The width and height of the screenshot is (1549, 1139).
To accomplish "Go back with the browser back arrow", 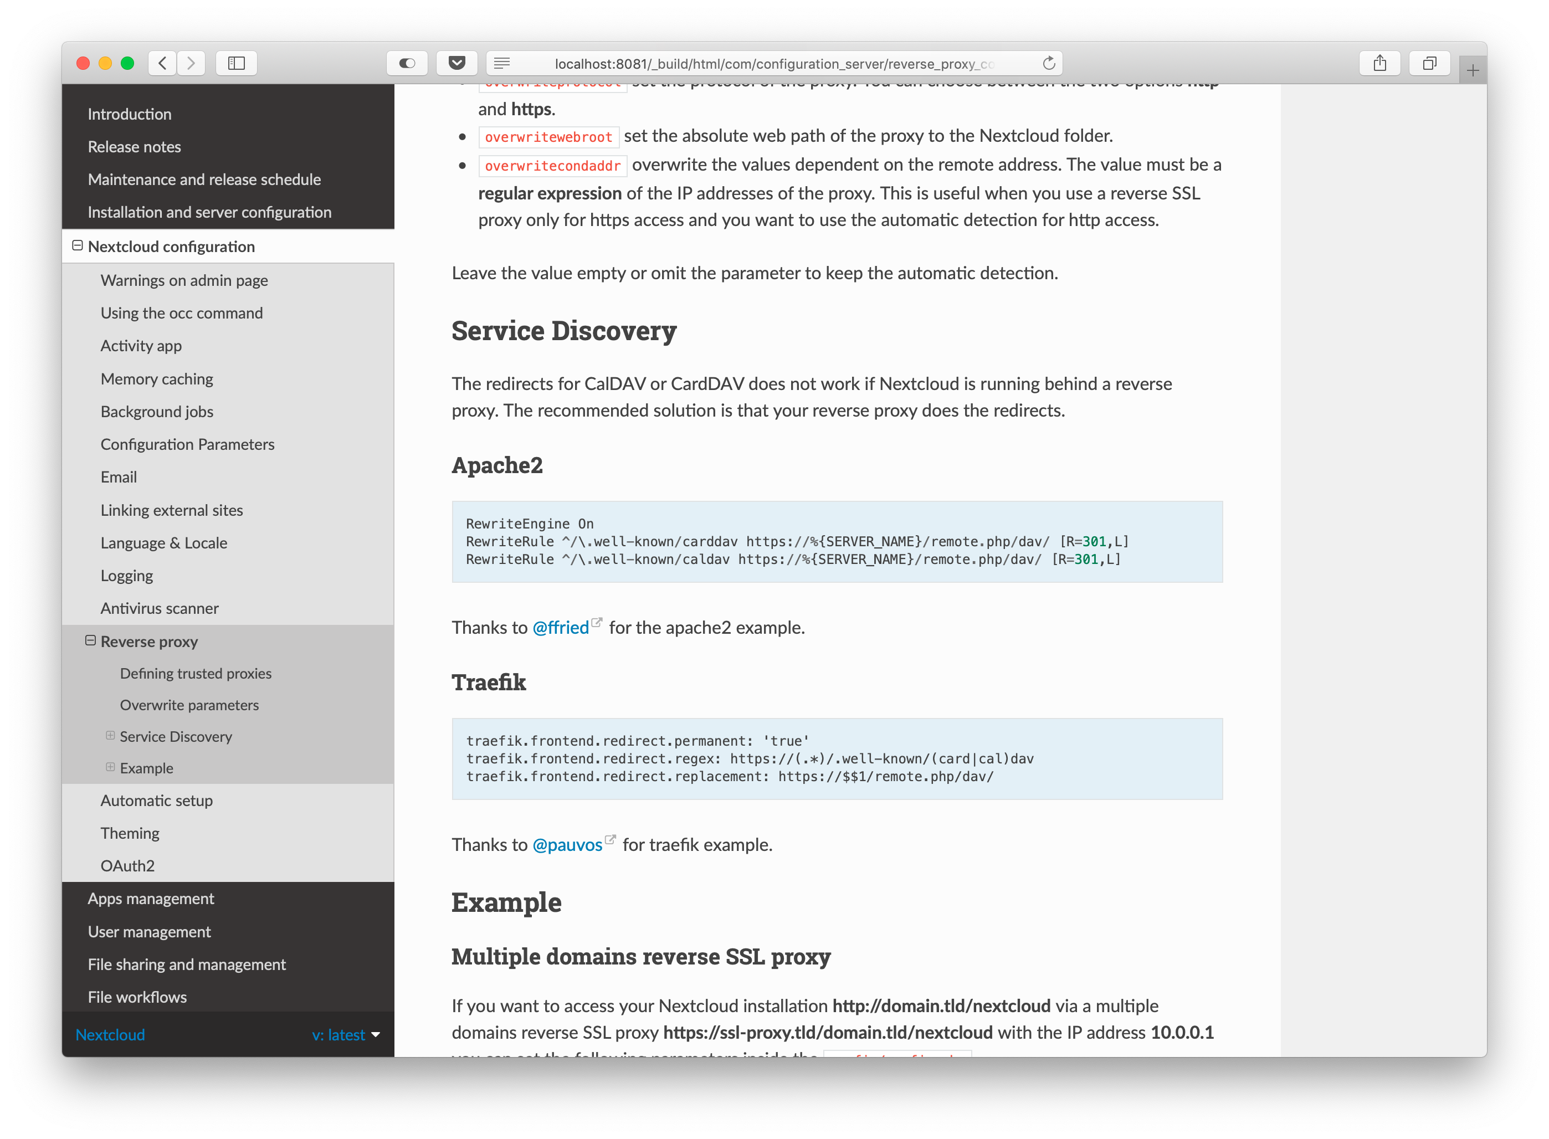I will 162,63.
